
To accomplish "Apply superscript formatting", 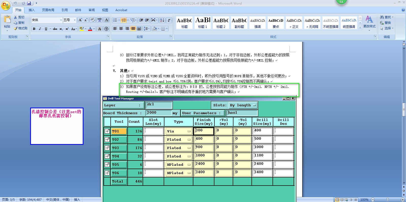I will tap(67, 29).
